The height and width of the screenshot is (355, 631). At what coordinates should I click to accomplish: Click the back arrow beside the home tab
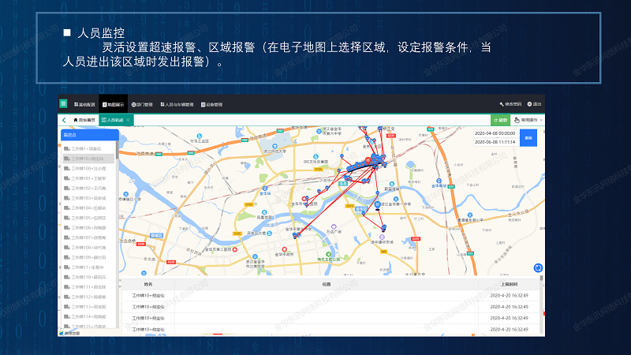tap(64, 120)
